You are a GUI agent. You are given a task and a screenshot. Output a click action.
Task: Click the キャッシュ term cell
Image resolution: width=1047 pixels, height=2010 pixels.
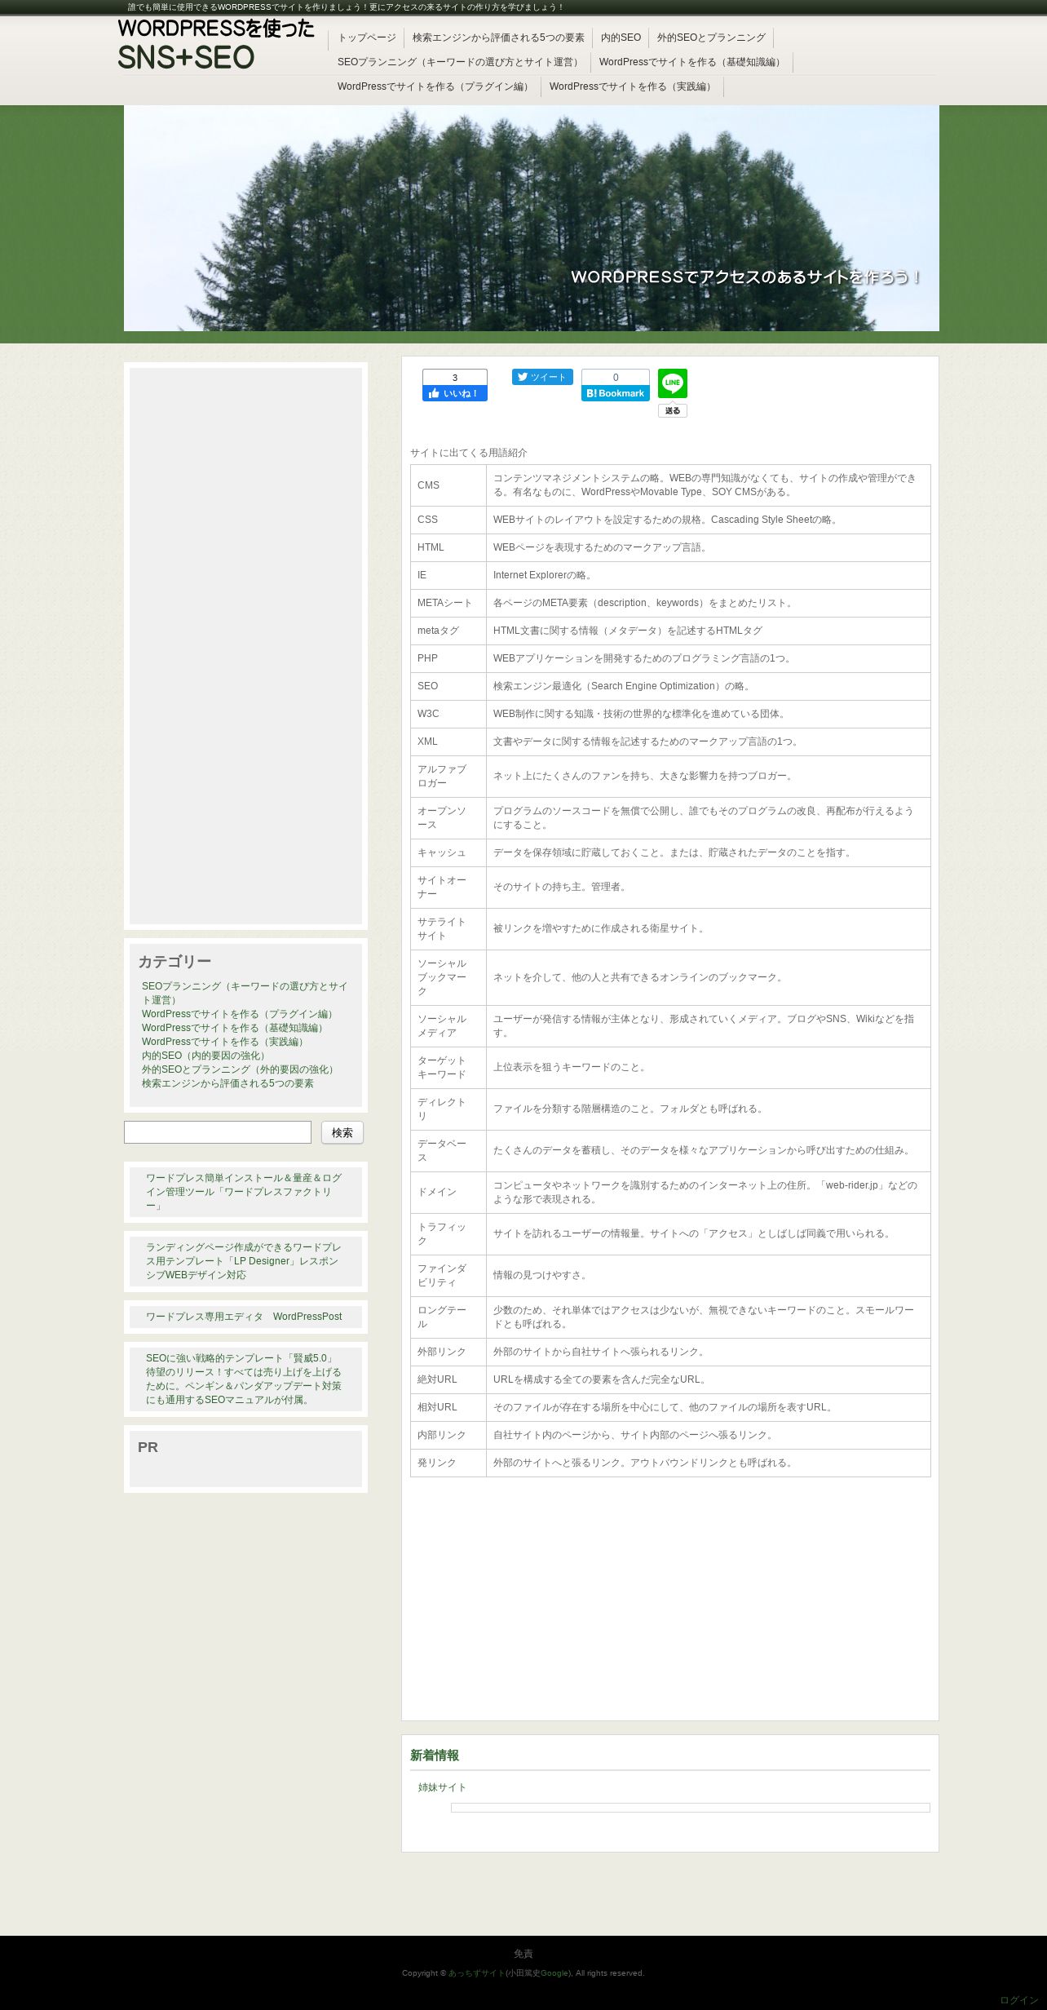tap(448, 852)
